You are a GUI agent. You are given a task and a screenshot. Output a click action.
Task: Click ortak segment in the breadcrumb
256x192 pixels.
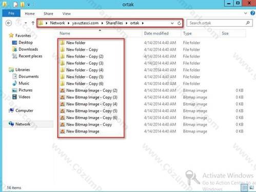[134, 23]
